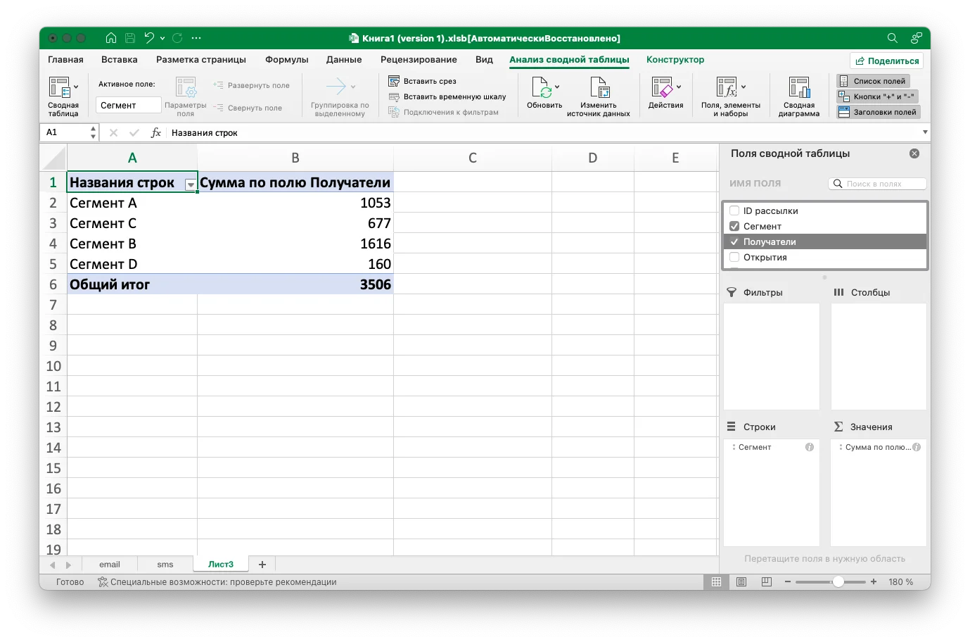This screenshot has height=642, width=970.
Task: Click the Refresh (Обновить) pivot table icon
Action: coord(541,88)
